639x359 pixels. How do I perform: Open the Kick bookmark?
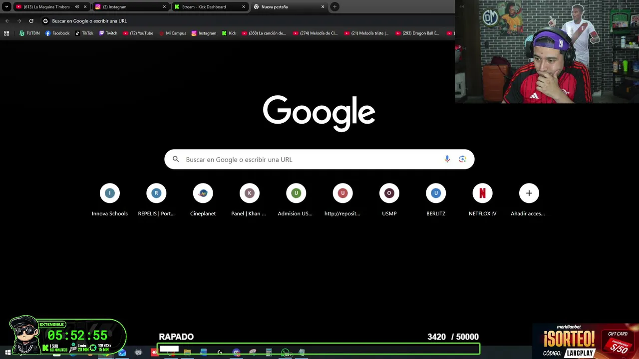(x=229, y=33)
